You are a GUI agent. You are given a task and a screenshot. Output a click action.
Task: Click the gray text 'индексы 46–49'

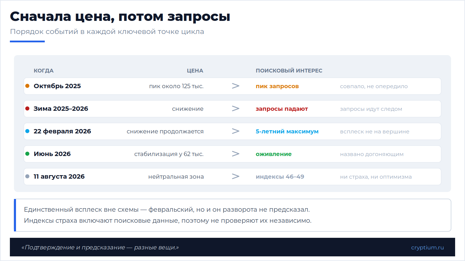(280, 177)
